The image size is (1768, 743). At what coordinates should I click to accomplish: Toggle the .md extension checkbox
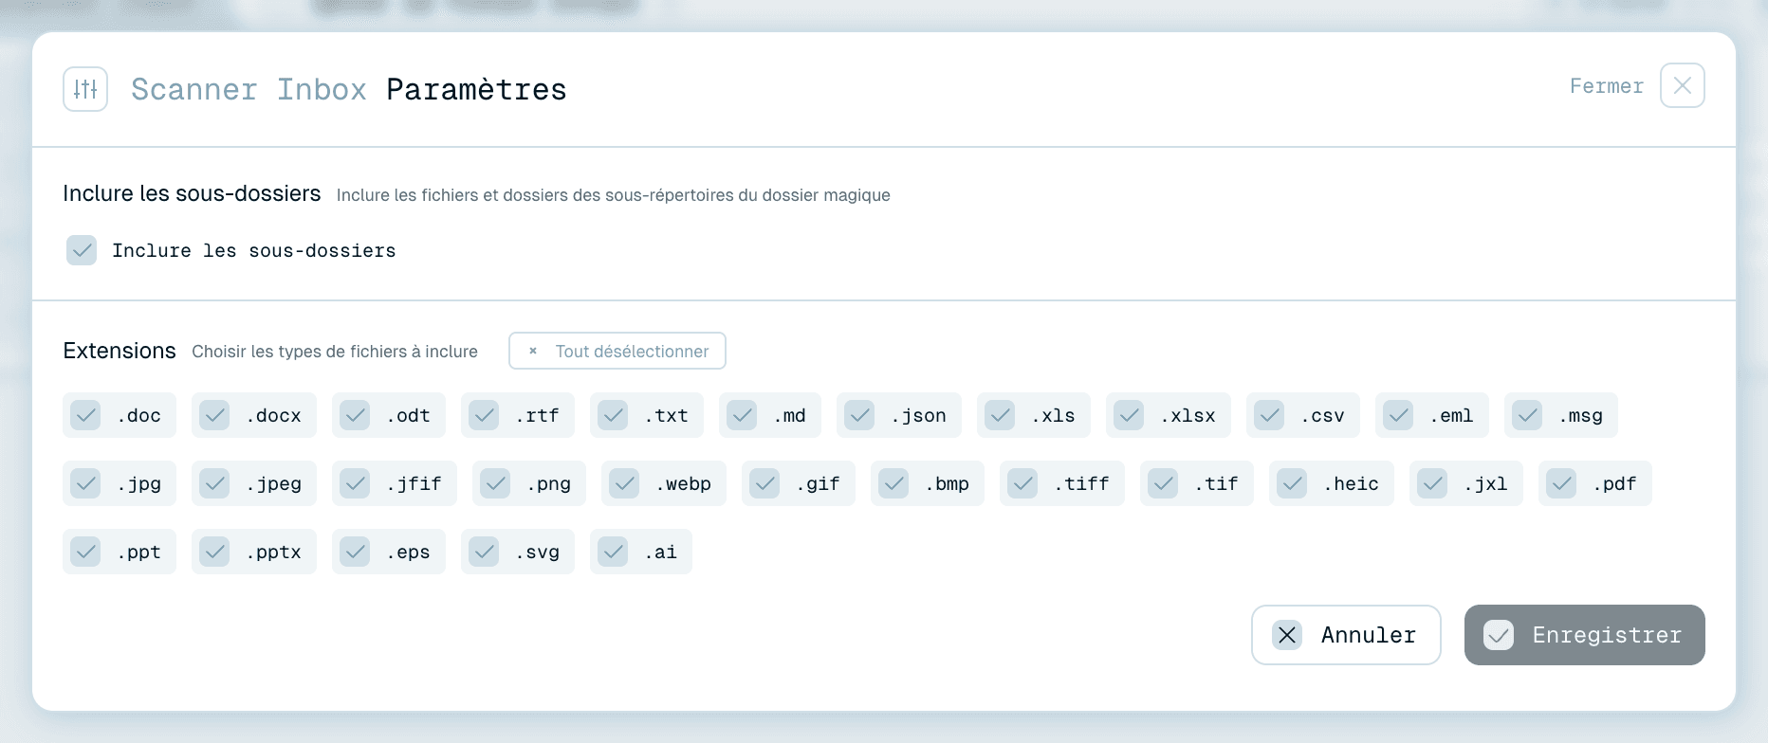pyautogui.click(x=742, y=415)
